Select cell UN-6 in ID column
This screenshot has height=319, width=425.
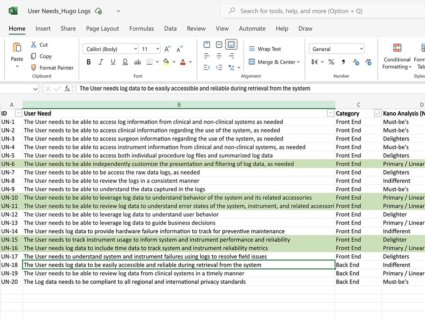[11, 164]
